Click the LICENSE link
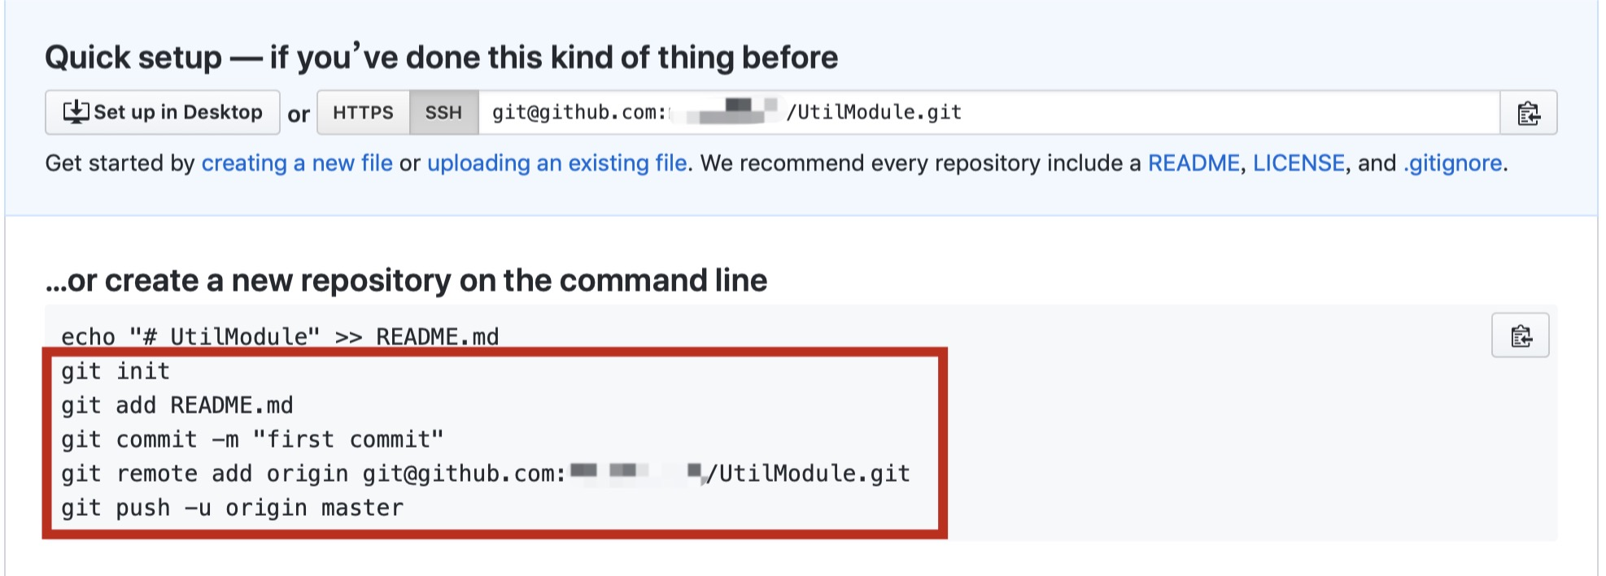The image size is (1606, 576). (1298, 163)
